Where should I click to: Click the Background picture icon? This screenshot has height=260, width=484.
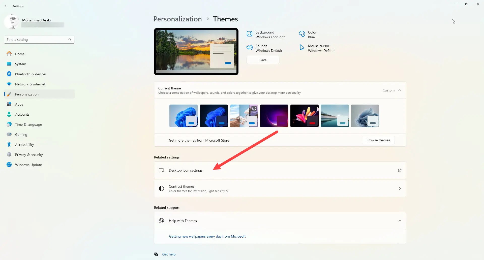250,34
